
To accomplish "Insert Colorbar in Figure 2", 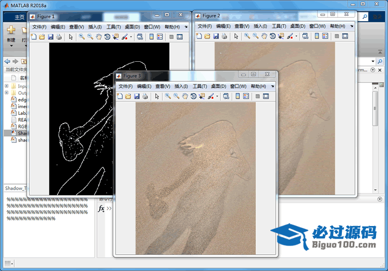I will pos(317,36).
